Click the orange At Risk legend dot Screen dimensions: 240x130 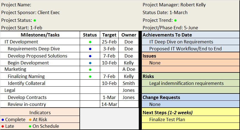(x=30, y=120)
